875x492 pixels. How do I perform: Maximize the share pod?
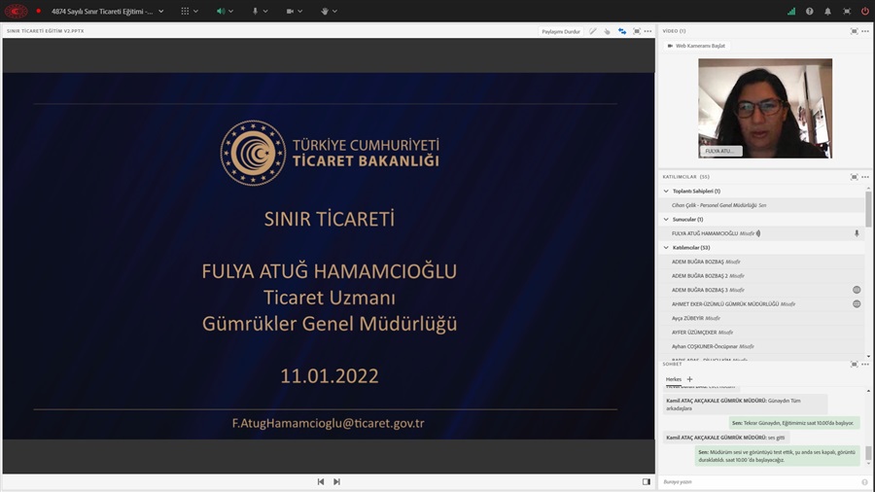(637, 31)
